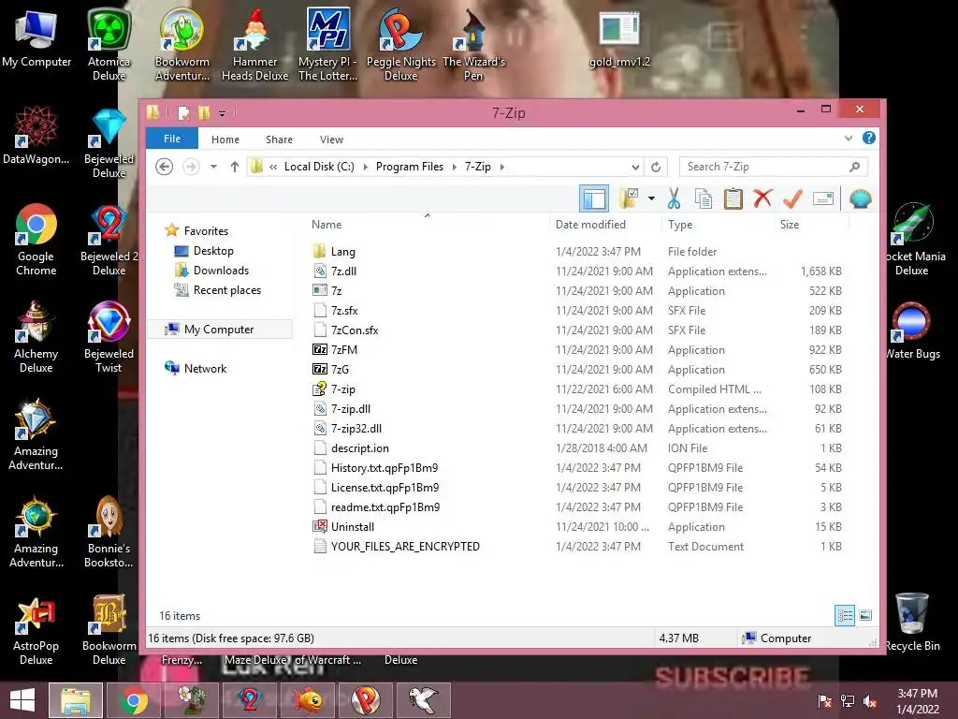Click the Cut scissors toolbar icon

click(x=674, y=198)
